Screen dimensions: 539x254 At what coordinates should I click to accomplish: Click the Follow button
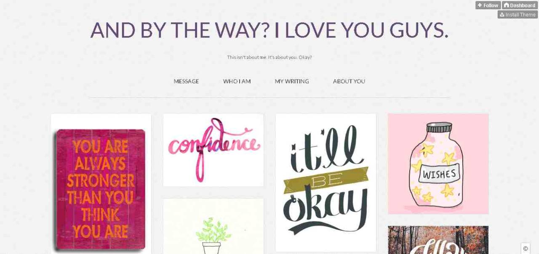(488, 5)
